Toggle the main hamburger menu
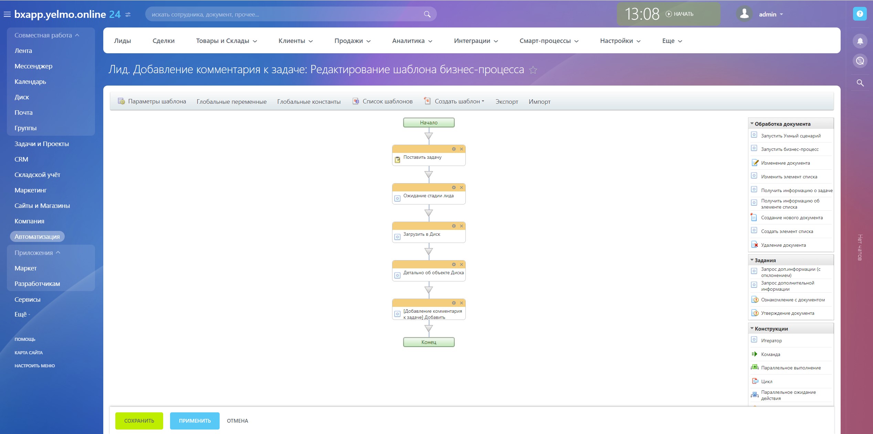 (7, 14)
